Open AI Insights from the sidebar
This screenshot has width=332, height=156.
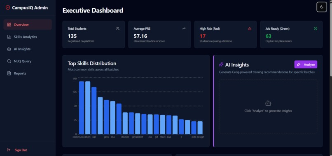tap(28, 49)
